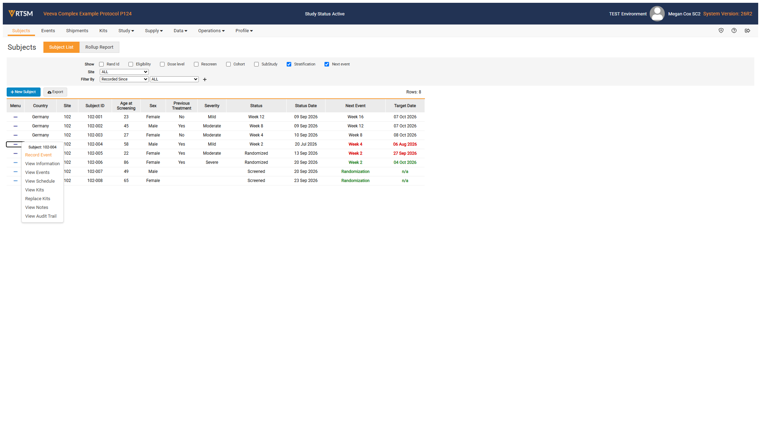Open the ALL filter value dropdown
The image size is (761, 442).
pos(174,79)
